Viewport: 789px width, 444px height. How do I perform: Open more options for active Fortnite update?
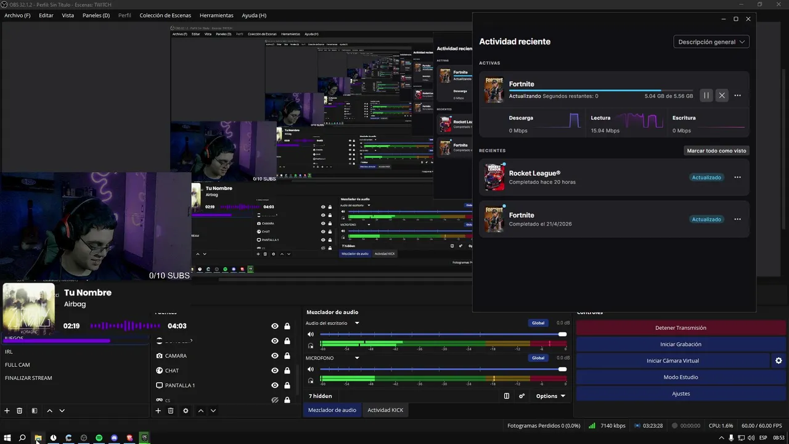[x=737, y=96]
